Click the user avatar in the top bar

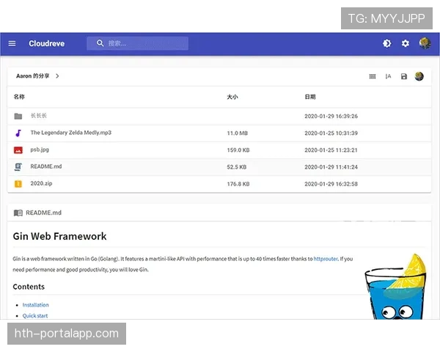point(425,43)
